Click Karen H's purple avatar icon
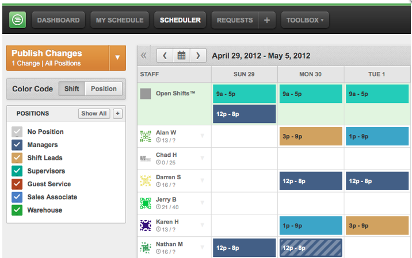The width and height of the screenshot is (412, 258). tap(146, 225)
